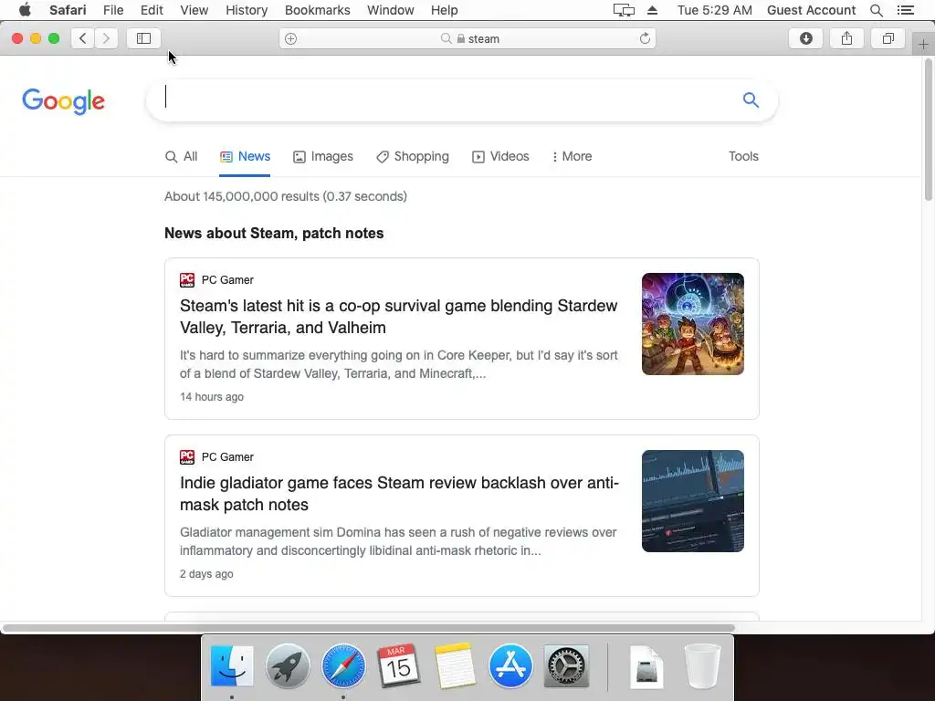The height and width of the screenshot is (701, 935).
Task: Switch to the All results tab
Action: [x=182, y=156]
